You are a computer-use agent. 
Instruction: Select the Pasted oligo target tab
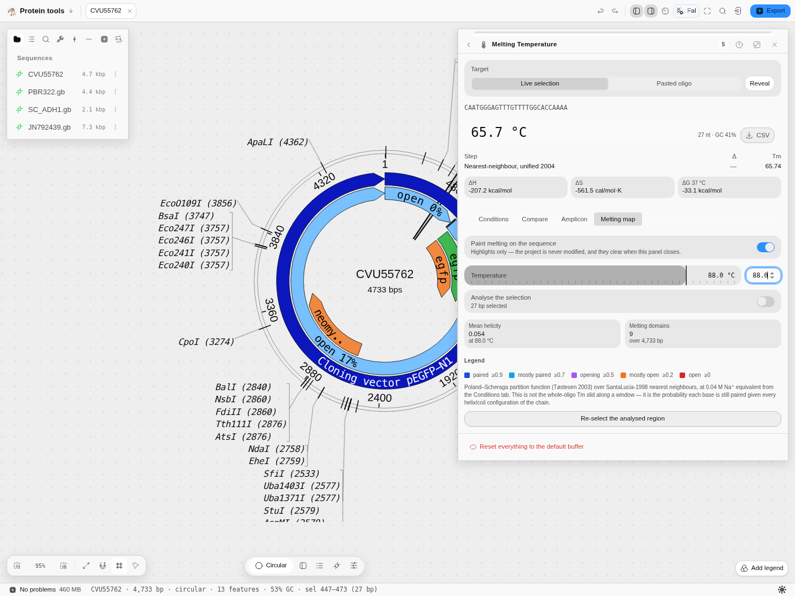pyautogui.click(x=674, y=83)
